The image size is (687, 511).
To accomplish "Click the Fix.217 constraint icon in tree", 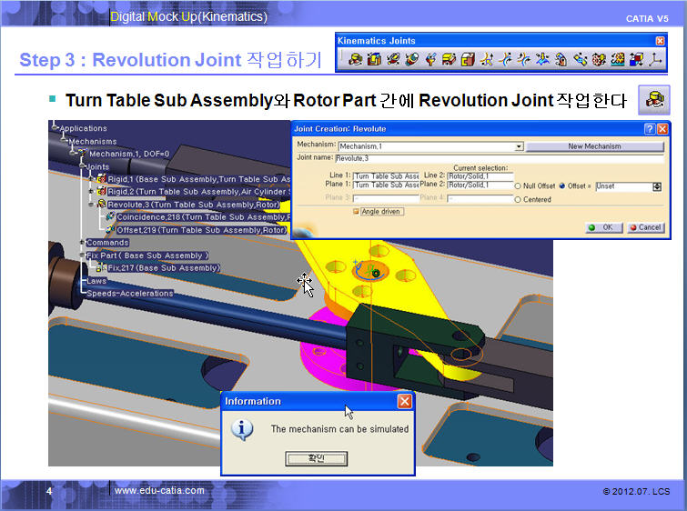I will [x=100, y=268].
